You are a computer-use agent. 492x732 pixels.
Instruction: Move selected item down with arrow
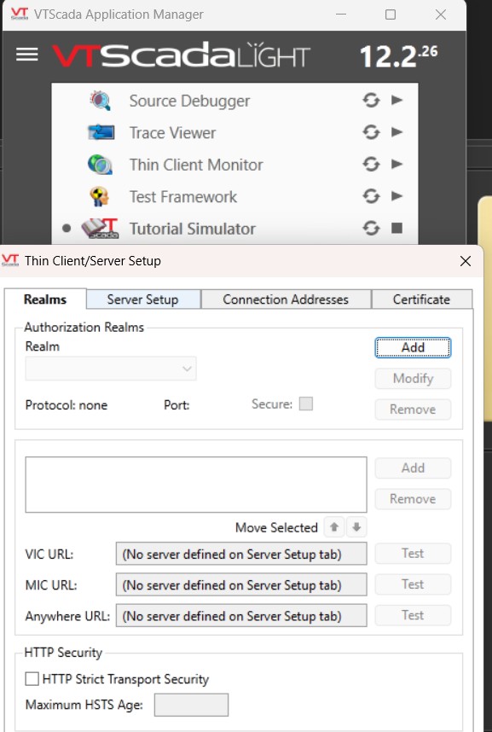(x=356, y=527)
